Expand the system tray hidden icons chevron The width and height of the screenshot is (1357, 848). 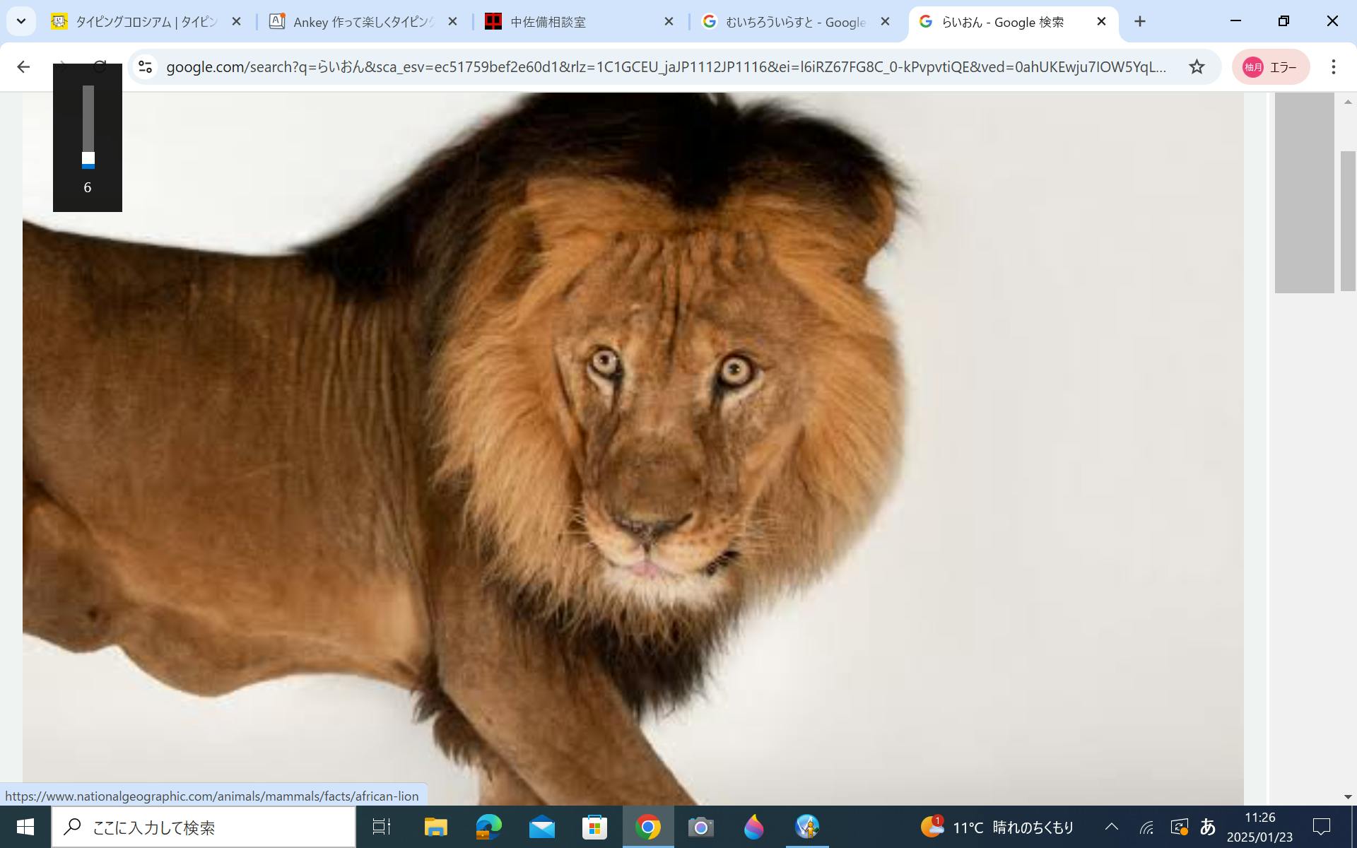(1111, 827)
